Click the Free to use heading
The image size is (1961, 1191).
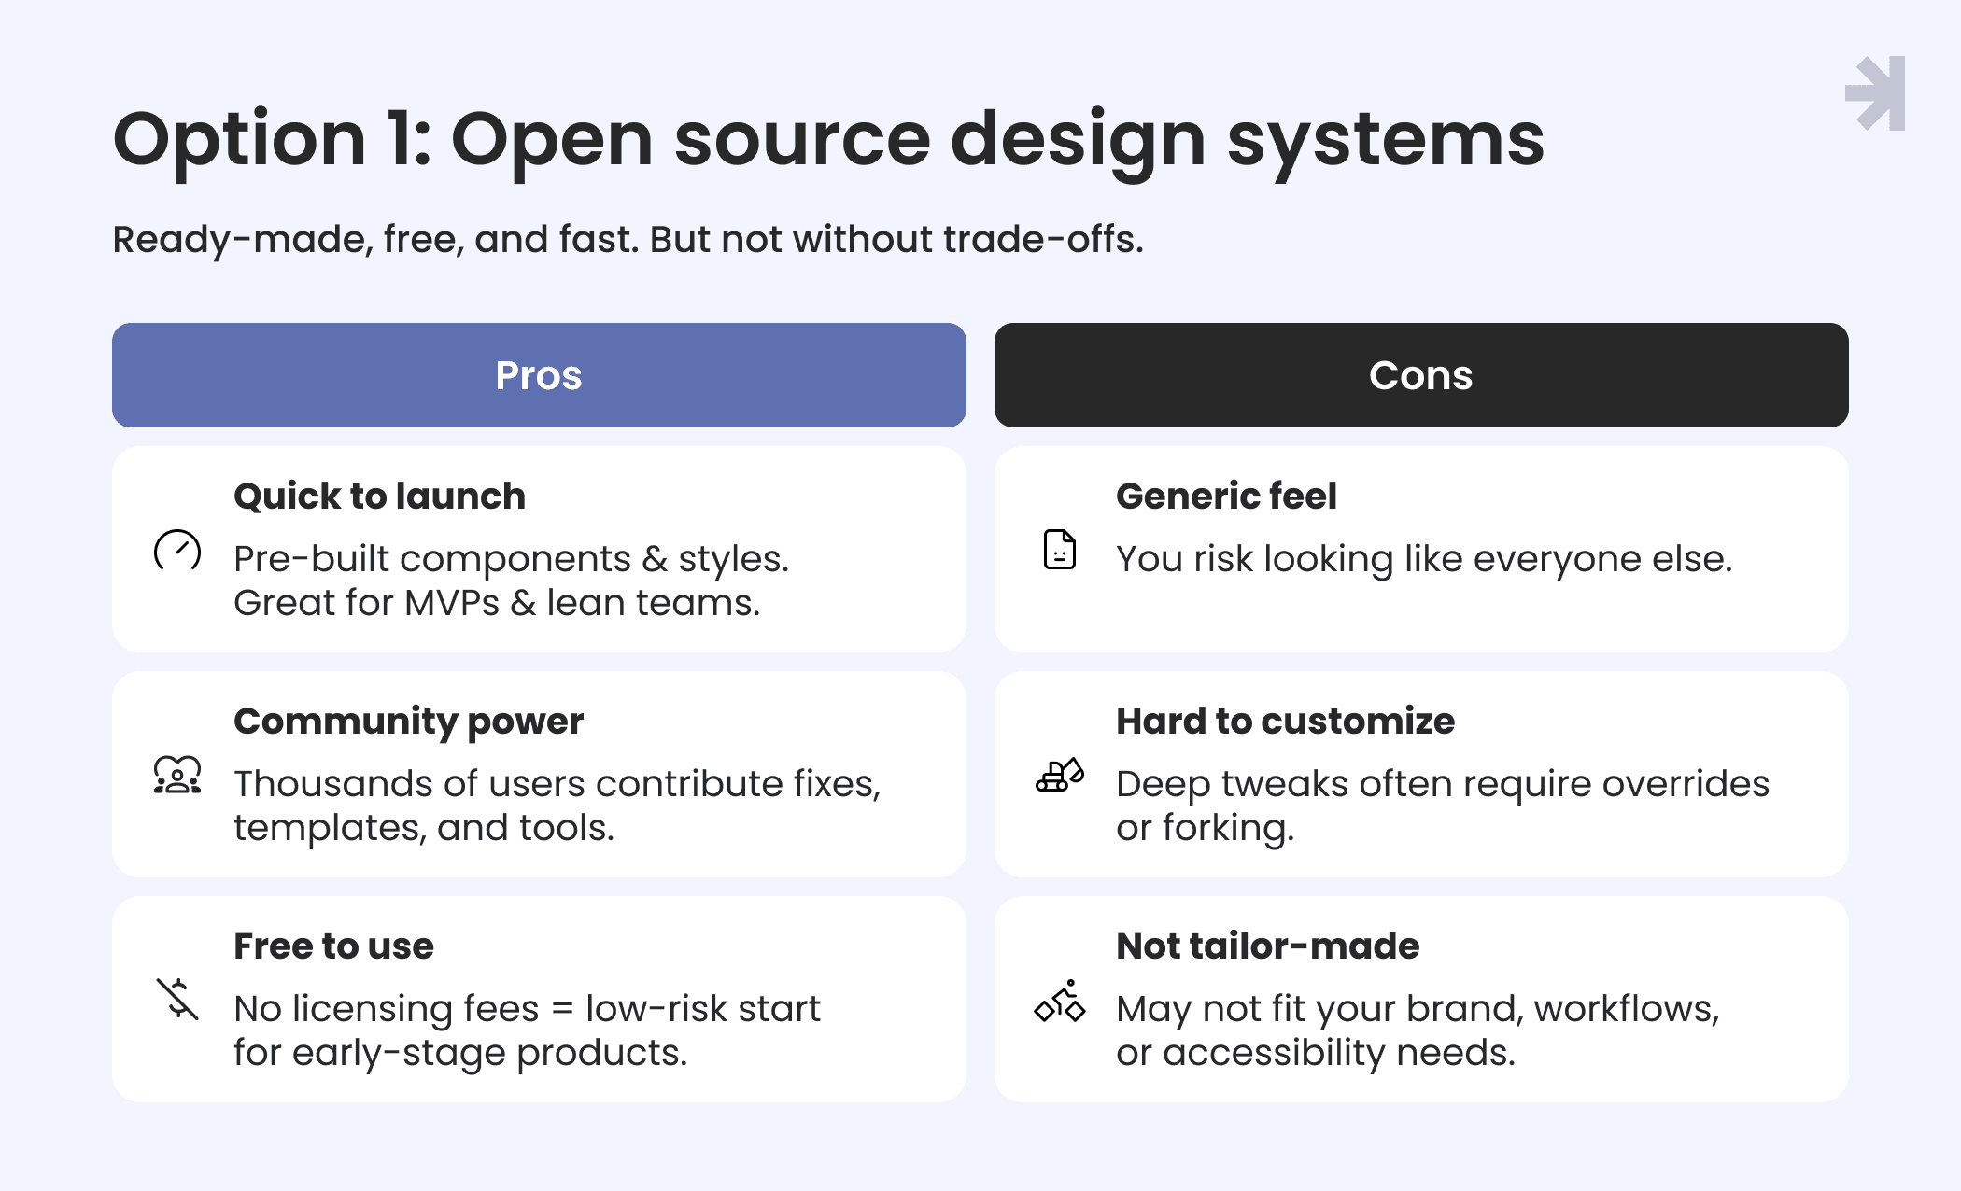pyautogui.click(x=333, y=946)
